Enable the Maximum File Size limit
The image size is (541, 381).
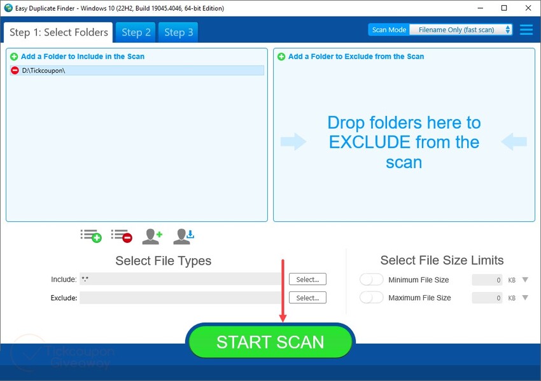(371, 297)
